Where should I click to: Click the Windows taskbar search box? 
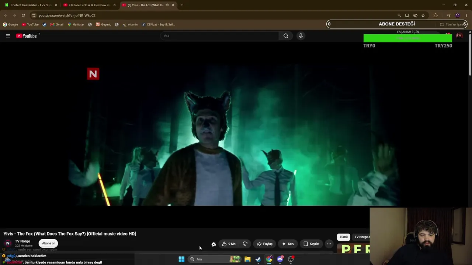click(x=214, y=259)
